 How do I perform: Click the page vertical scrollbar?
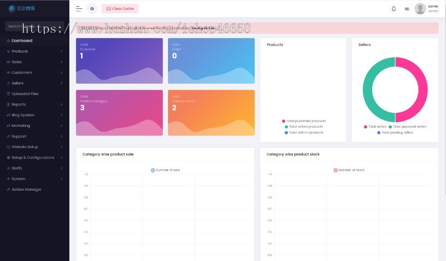tap(445, 97)
